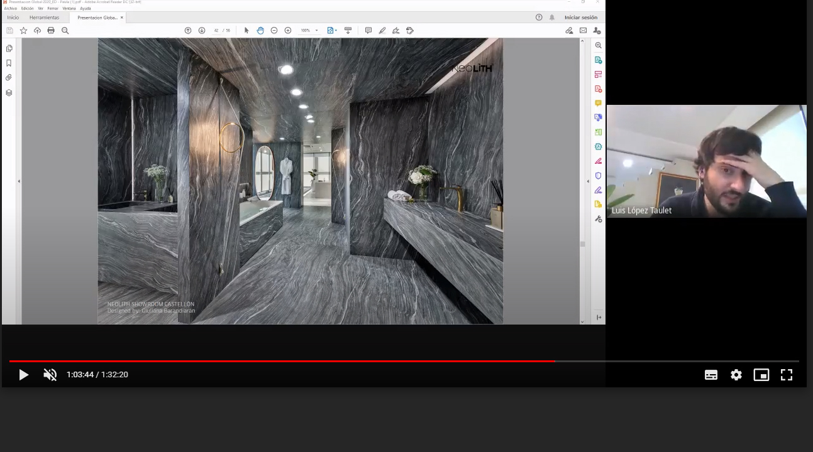Click the print icon in Acrobat toolbar
The width and height of the screenshot is (813, 452).
tap(51, 30)
